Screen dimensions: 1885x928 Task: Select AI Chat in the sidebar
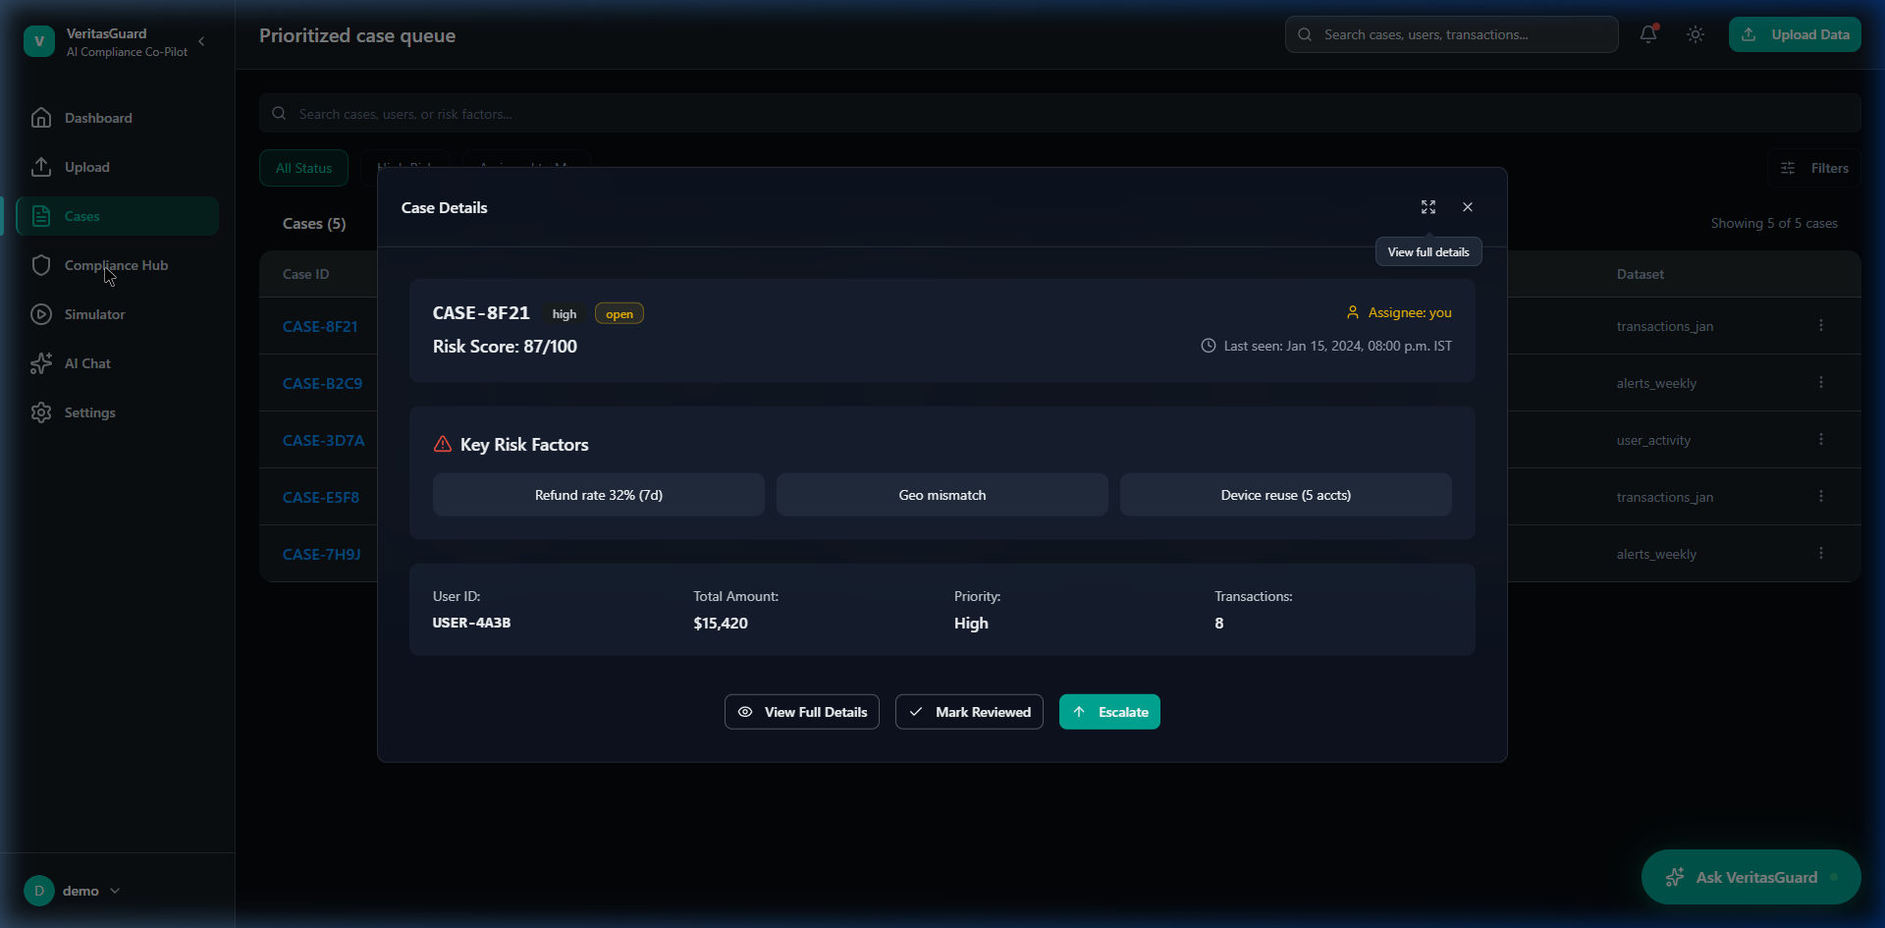(x=85, y=362)
